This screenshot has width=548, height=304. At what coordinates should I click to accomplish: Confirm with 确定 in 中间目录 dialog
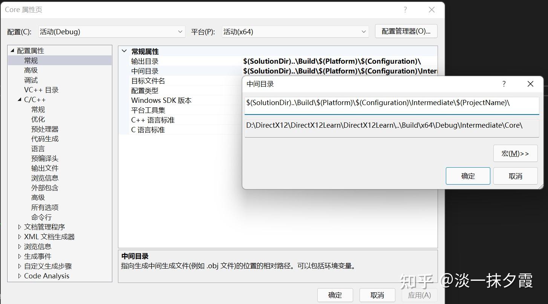click(468, 176)
